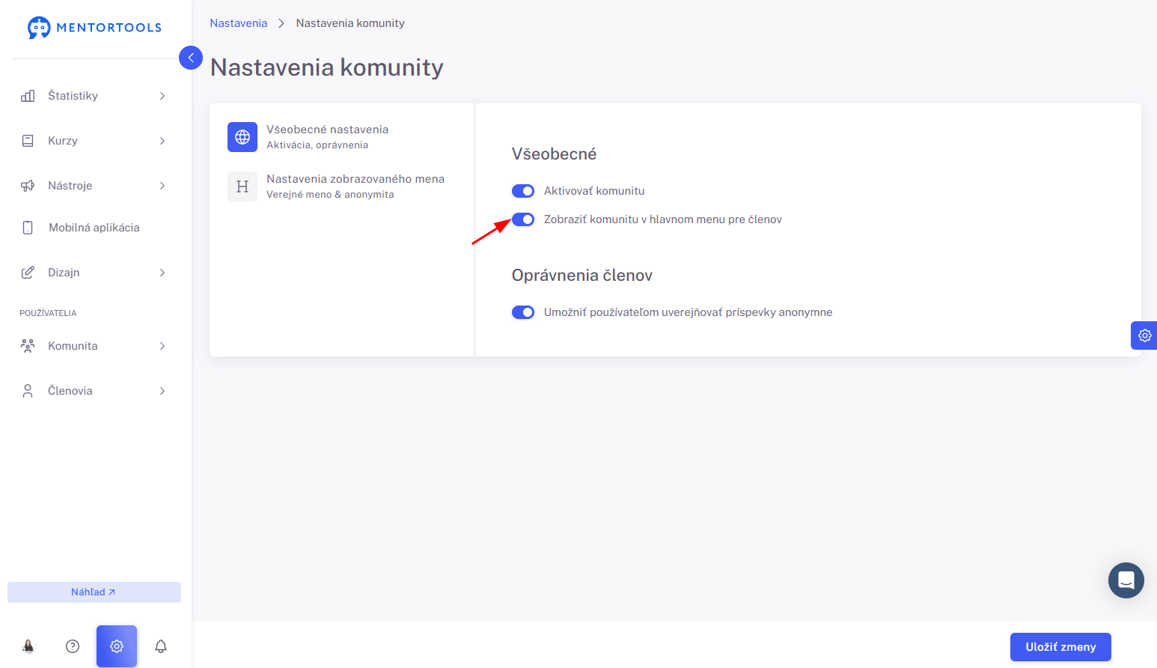Open the chat support bubble
Screen dimensions: 1157x668
(1126, 580)
